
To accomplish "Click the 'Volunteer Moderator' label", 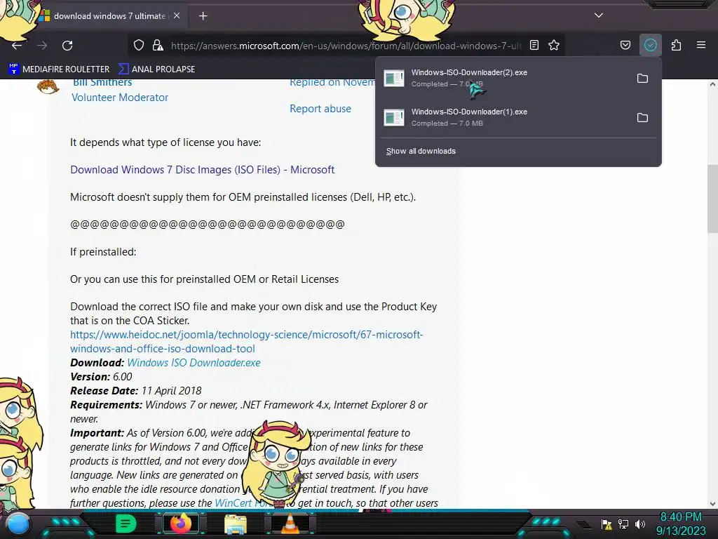I will pyautogui.click(x=120, y=98).
